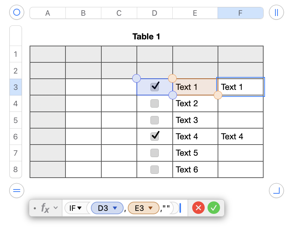Click the fx function icon
The image size is (289, 232).
click(x=45, y=208)
